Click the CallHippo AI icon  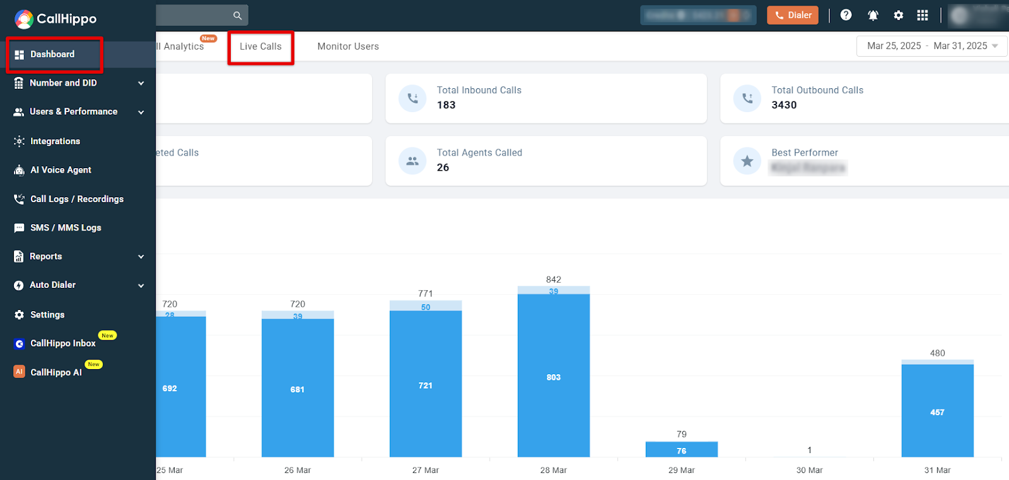pyautogui.click(x=19, y=372)
